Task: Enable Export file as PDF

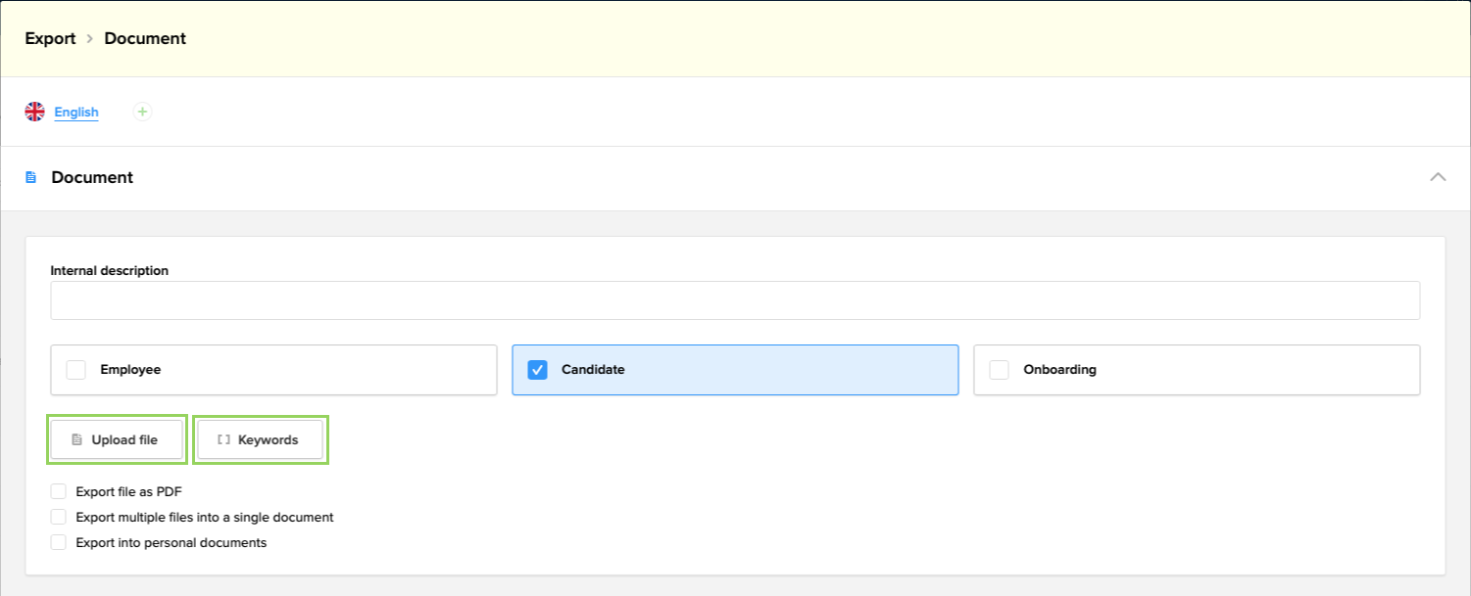Action: (58, 491)
